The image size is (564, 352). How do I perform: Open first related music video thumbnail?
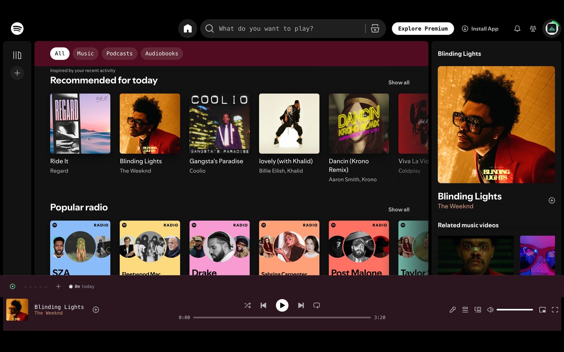click(x=475, y=256)
